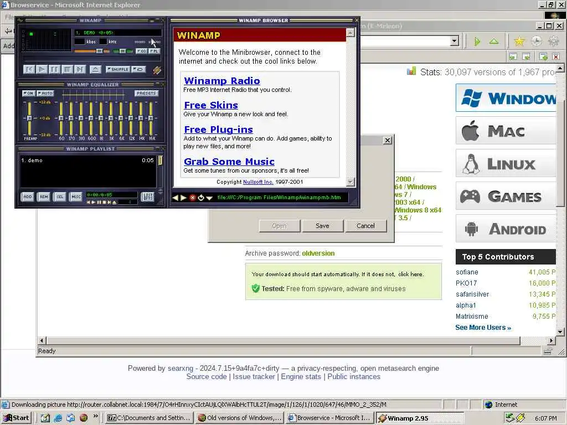Click Winamp's eject open-file button
The height and width of the screenshot is (425, 567).
pos(95,69)
